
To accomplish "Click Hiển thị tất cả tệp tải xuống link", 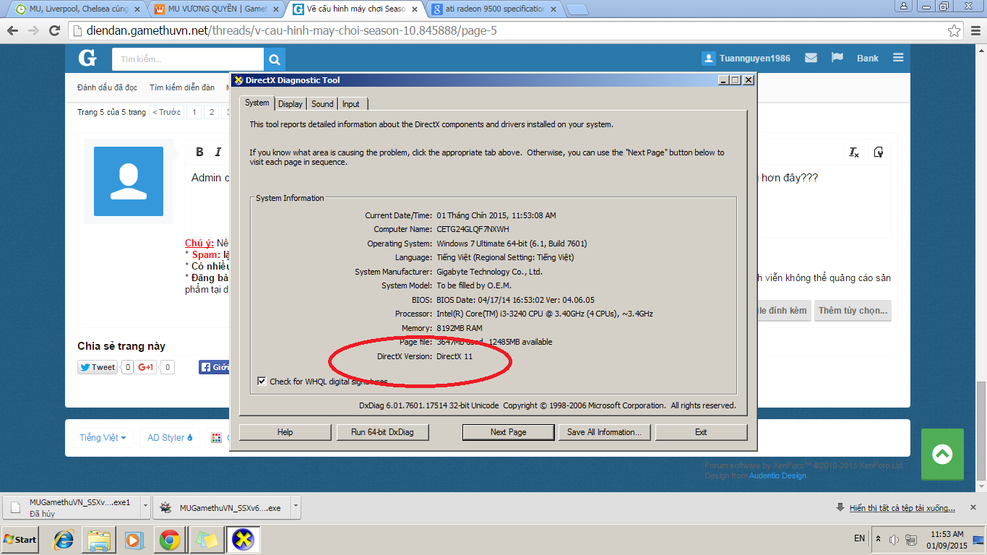I will (902, 508).
